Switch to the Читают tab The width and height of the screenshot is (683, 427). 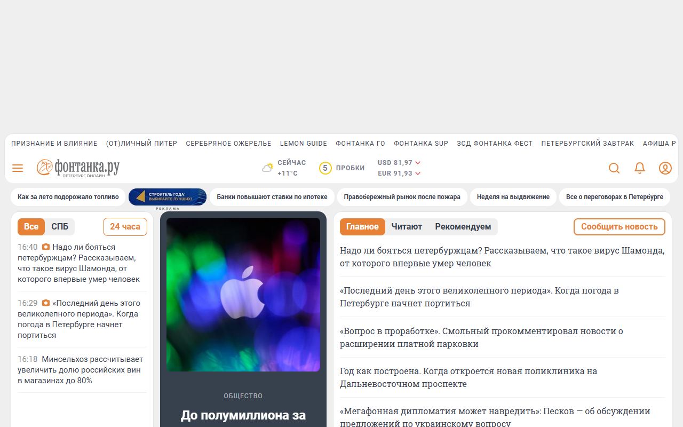(x=407, y=227)
